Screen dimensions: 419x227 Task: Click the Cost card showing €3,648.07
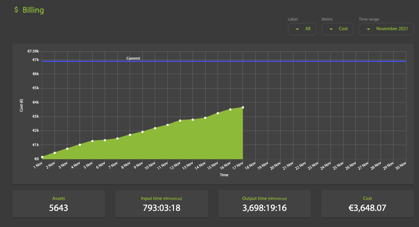pyautogui.click(x=367, y=204)
